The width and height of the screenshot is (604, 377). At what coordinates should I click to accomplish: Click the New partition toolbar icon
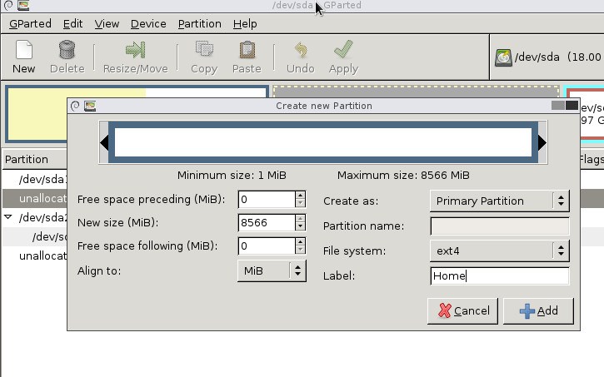tap(24, 50)
